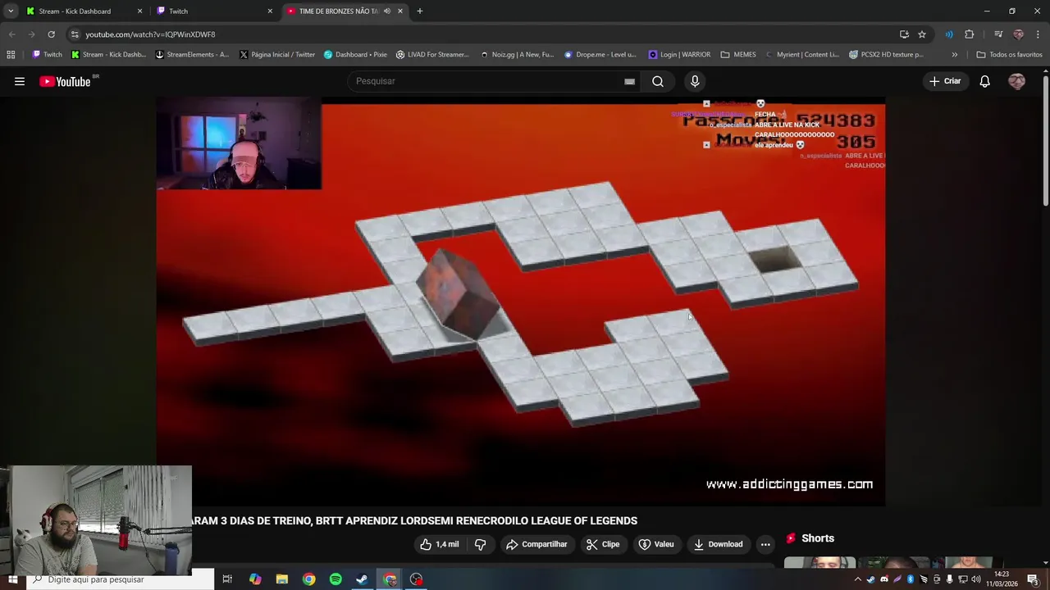Open the Chrome media control button

(x=998, y=34)
